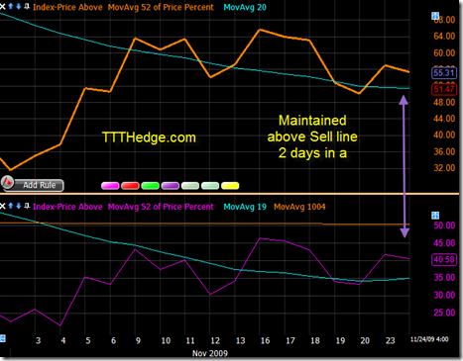Select the magenta color swatch

coord(110,186)
